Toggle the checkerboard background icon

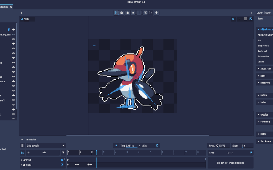[251, 19]
